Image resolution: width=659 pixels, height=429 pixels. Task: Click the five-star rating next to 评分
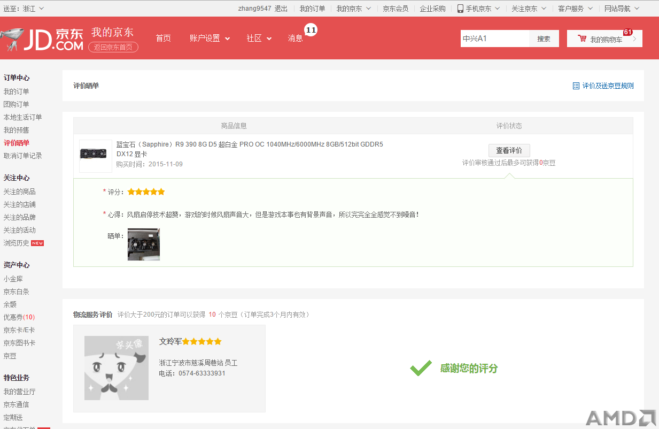tap(146, 191)
